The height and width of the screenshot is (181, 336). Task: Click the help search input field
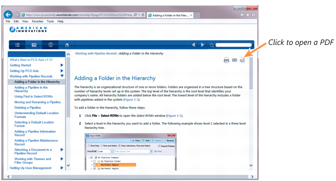click(233, 45)
